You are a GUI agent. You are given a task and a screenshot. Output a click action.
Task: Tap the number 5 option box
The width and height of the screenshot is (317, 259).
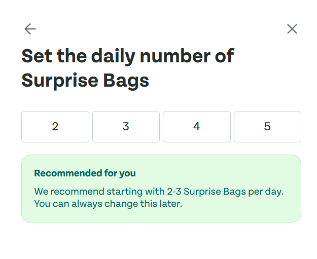click(267, 127)
